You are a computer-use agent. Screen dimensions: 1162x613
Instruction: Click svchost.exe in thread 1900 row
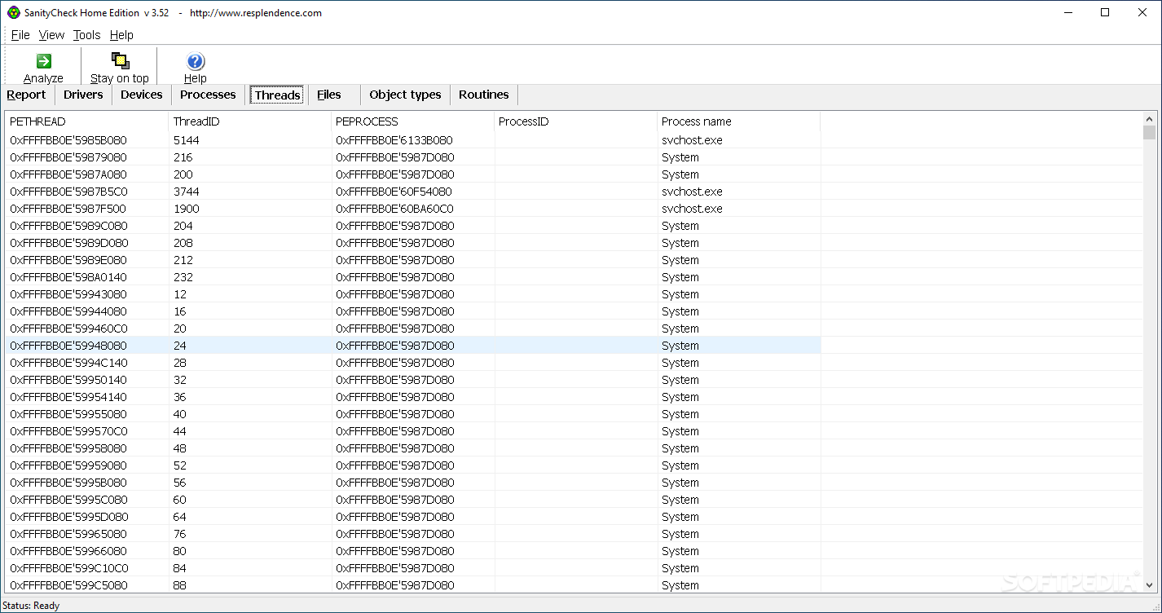(692, 209)
